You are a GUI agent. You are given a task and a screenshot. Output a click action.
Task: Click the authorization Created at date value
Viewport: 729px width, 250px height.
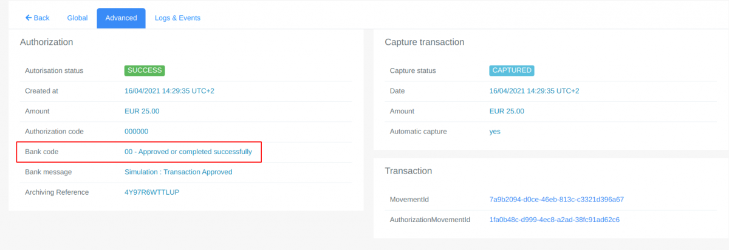[x=169, y=91]
